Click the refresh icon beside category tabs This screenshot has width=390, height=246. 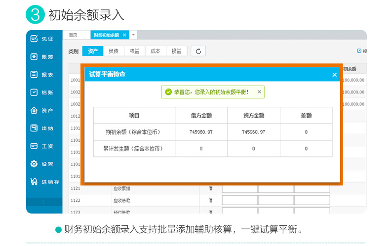[x=198, y=51]
